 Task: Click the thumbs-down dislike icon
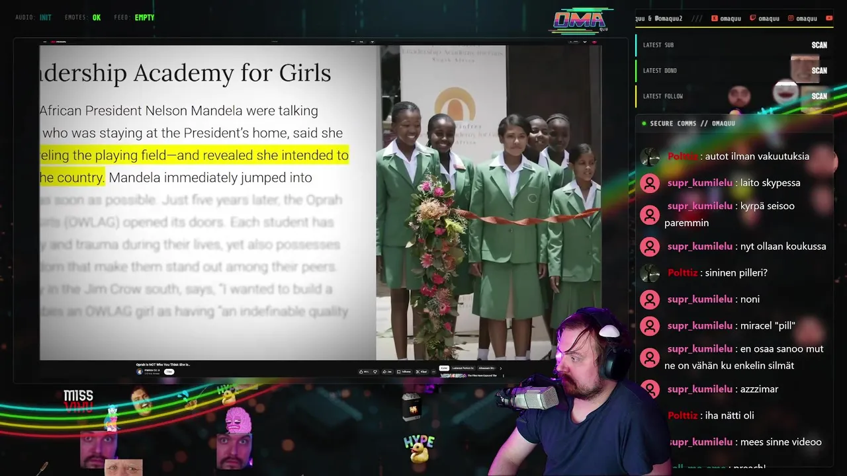click(x=375, y=372)
